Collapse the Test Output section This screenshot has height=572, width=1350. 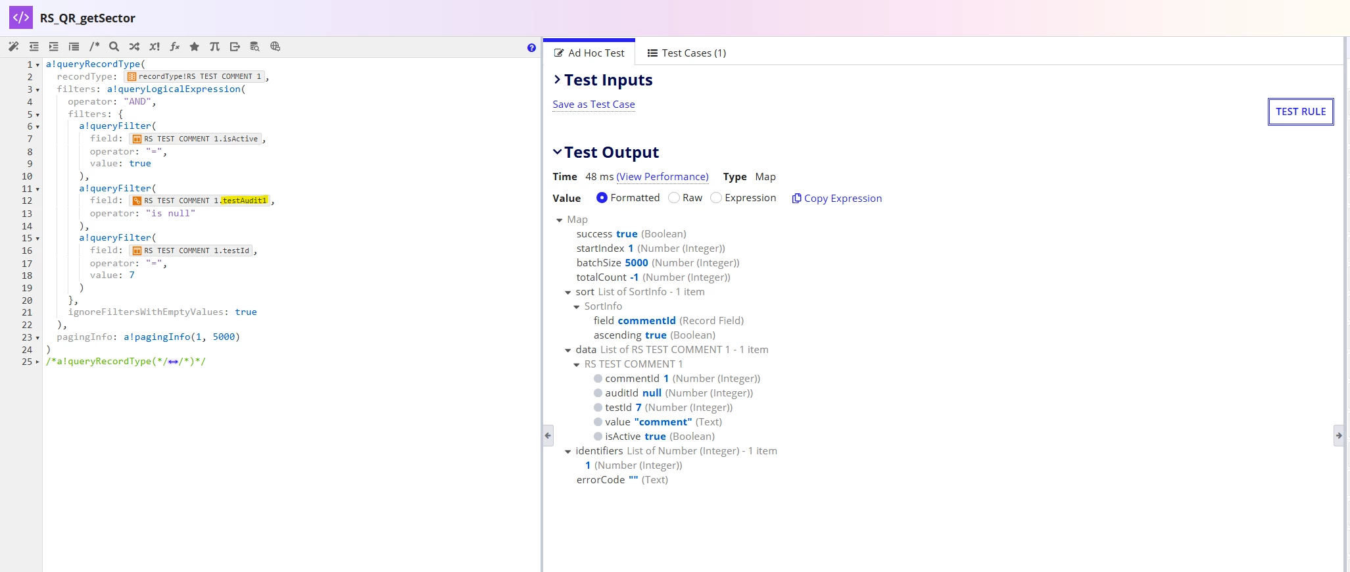click(557, 152)
